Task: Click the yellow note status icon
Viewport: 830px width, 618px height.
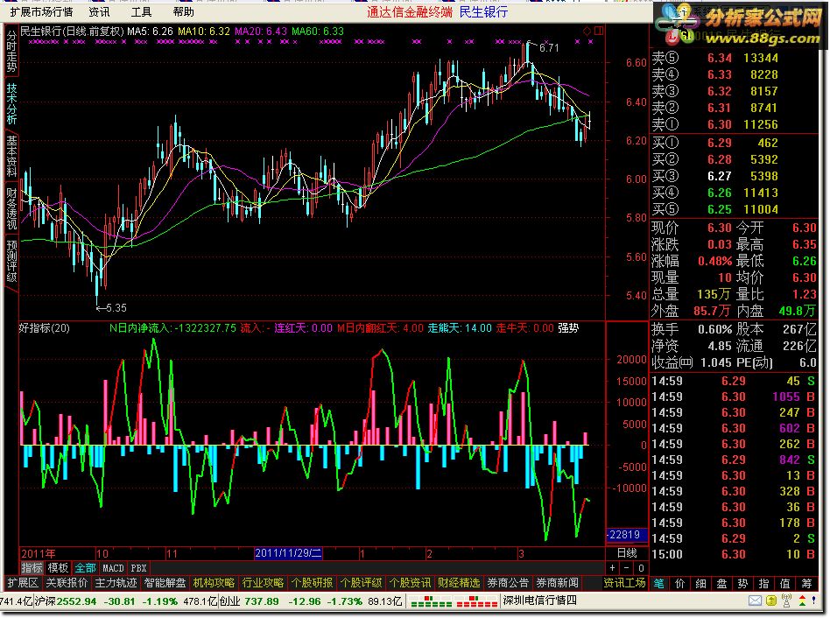Action: click(x=771, y=600)
